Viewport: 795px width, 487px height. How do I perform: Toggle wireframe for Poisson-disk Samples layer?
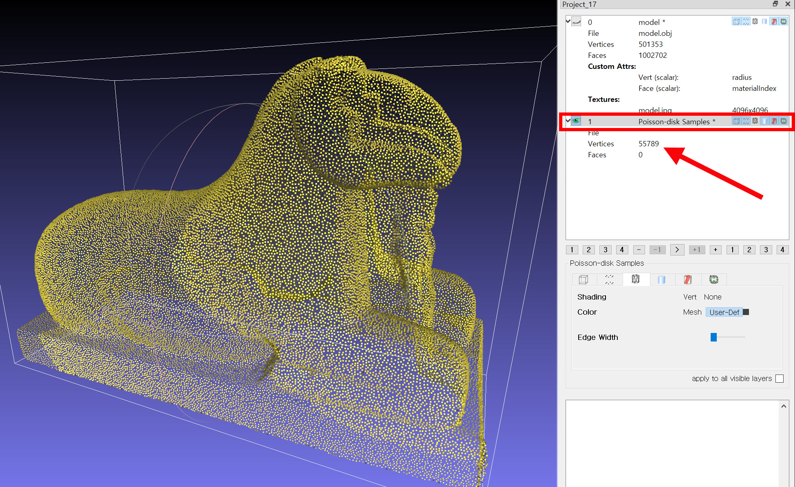755,121
